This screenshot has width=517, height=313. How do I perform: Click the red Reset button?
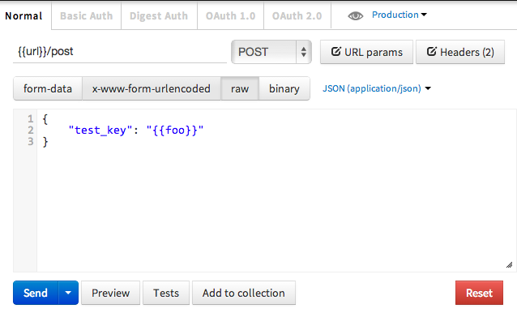[x=479, y=293]
